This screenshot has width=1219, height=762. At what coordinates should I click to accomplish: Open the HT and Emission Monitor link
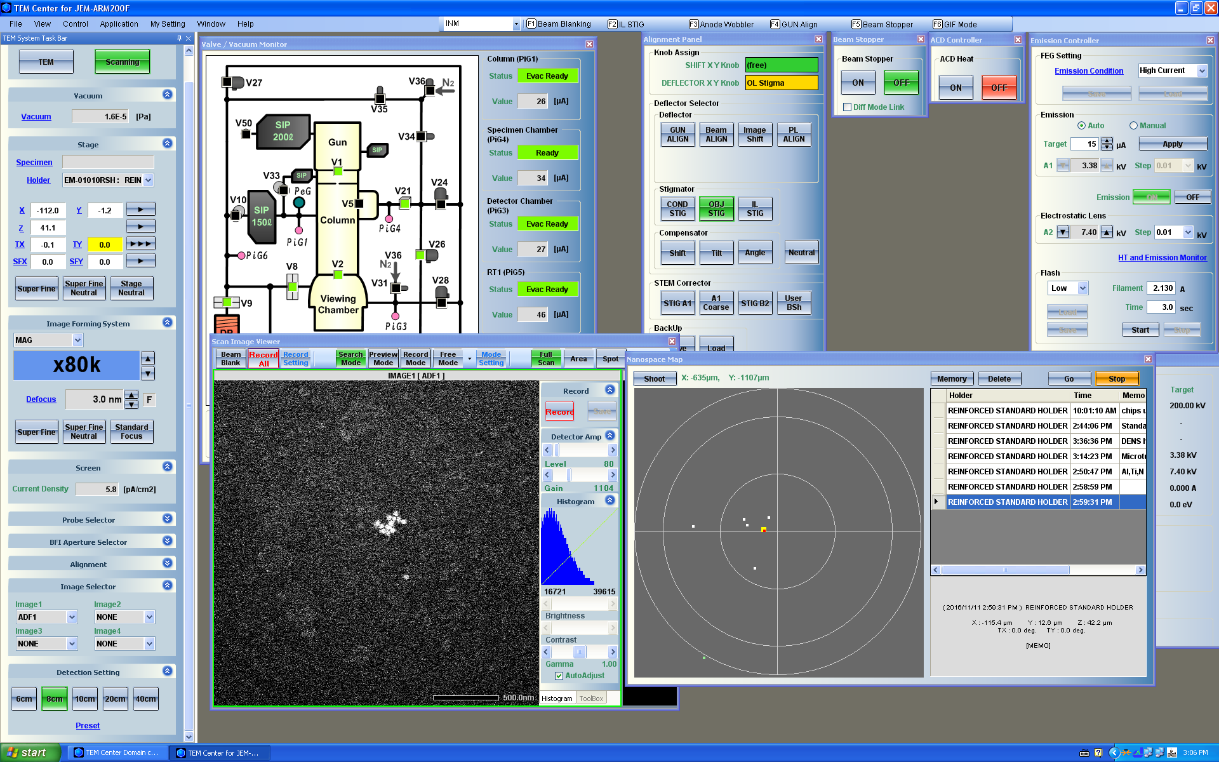pyautogui.click(x=1162, y=258)
